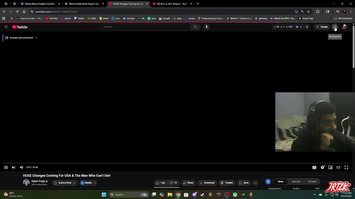Open more actions ellipsis menu
The height and width of the screenshot is (199, 355).
[255, 183]
